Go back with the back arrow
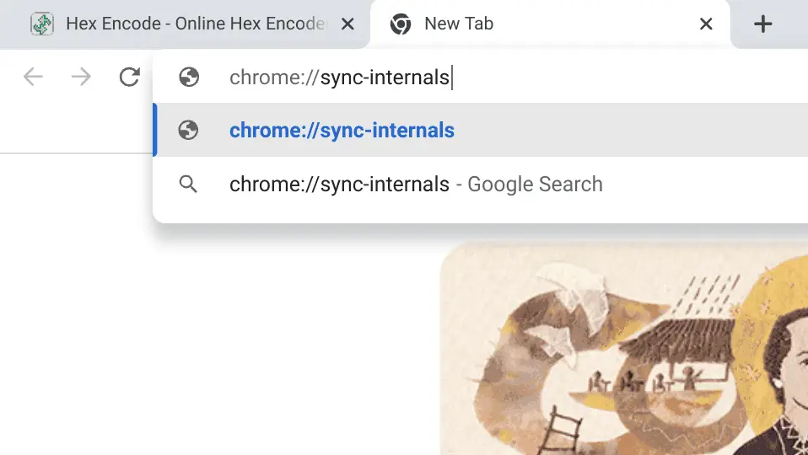 pyautogui.click(x=33, y=78)
